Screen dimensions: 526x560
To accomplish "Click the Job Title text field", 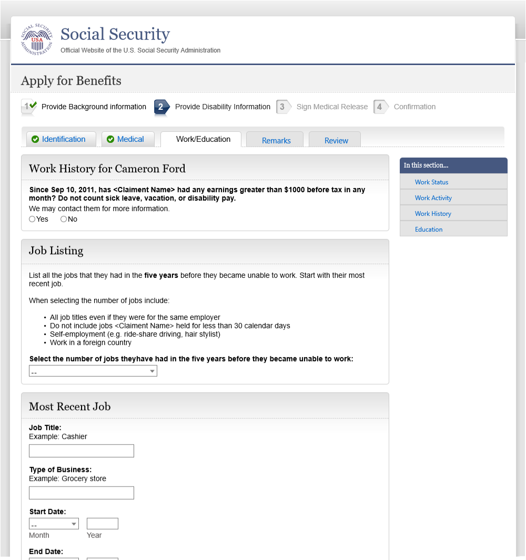I will tap(82, 451).
